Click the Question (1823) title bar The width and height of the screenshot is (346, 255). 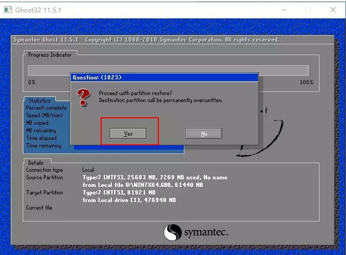(x=164, y=77)
